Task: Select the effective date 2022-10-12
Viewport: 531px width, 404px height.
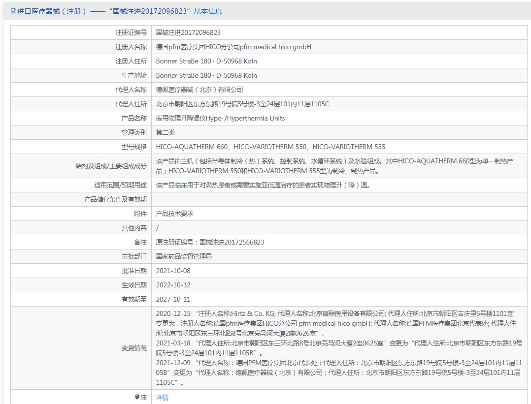Action: [173, 285]
